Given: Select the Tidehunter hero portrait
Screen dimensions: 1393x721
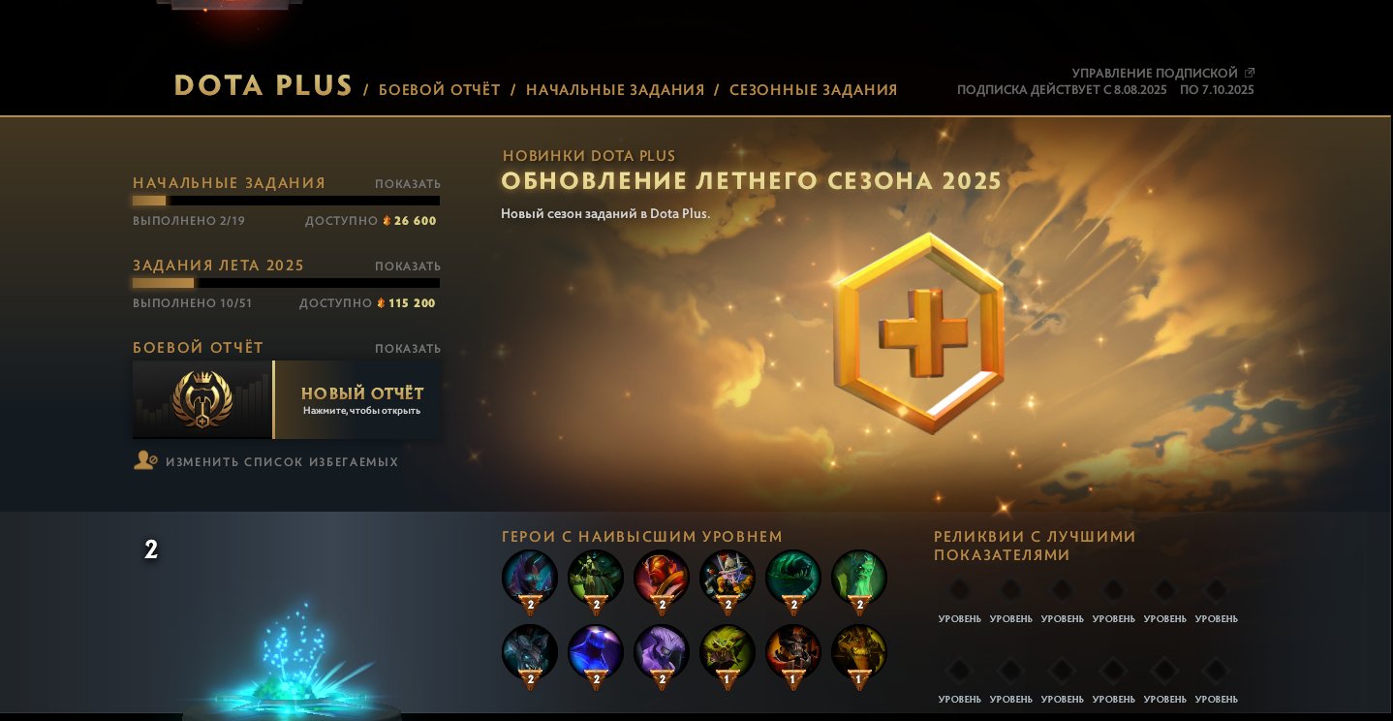Looking at the screenshot, I should click(793, 578).
